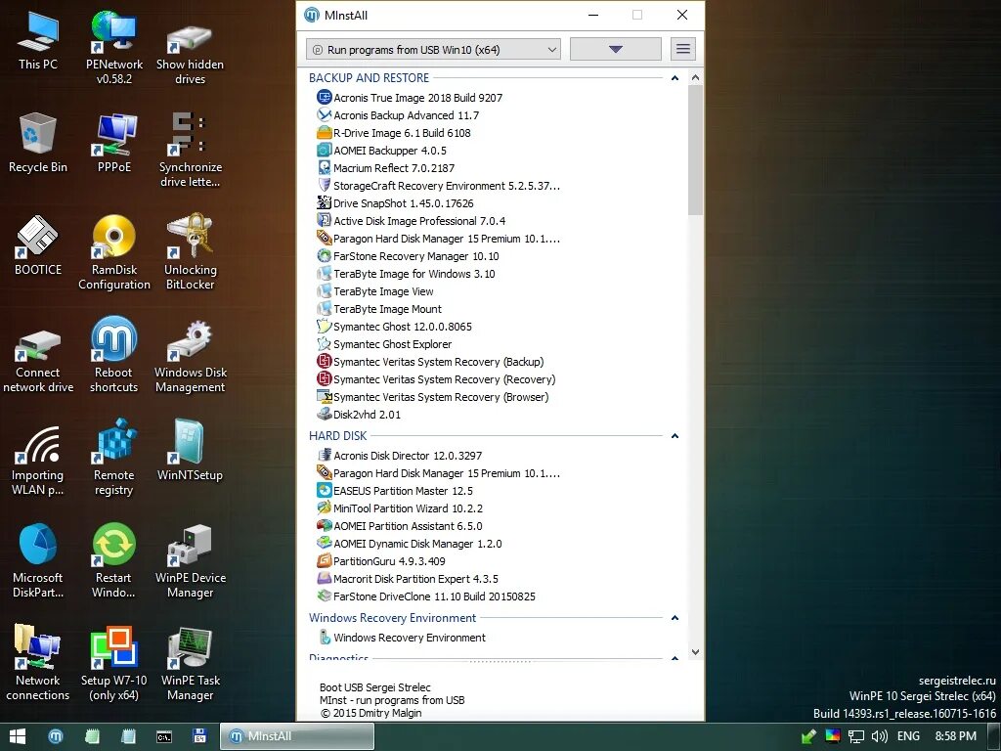Open Remote registry shortcut
Image resolution: width=1001 pixels, height=751 pixels.
click(x=114, y=458)
